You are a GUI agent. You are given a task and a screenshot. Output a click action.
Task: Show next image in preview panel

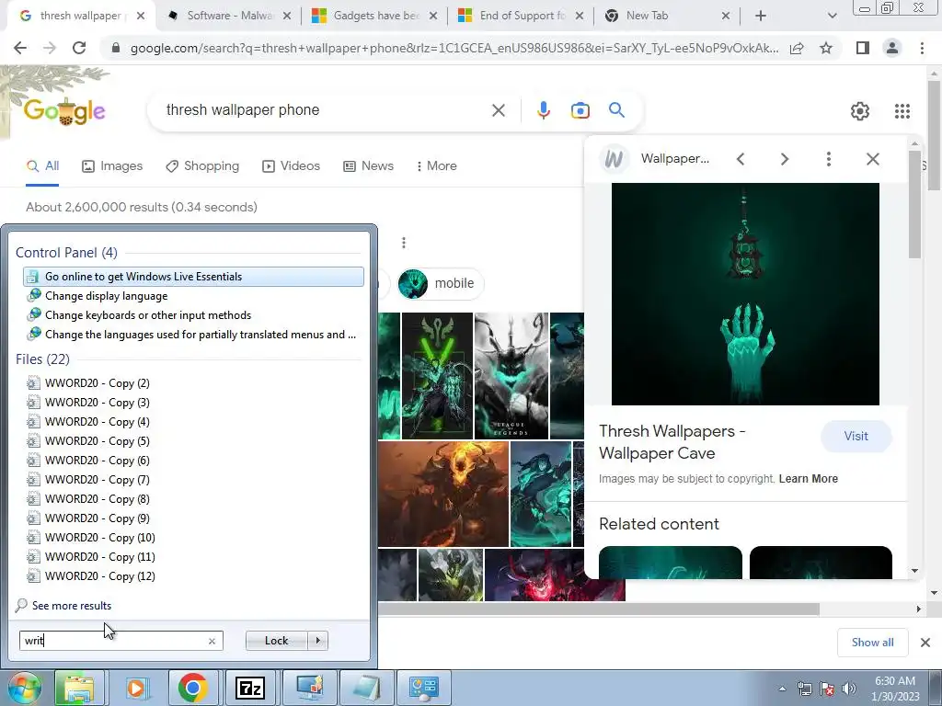[784, 159]
